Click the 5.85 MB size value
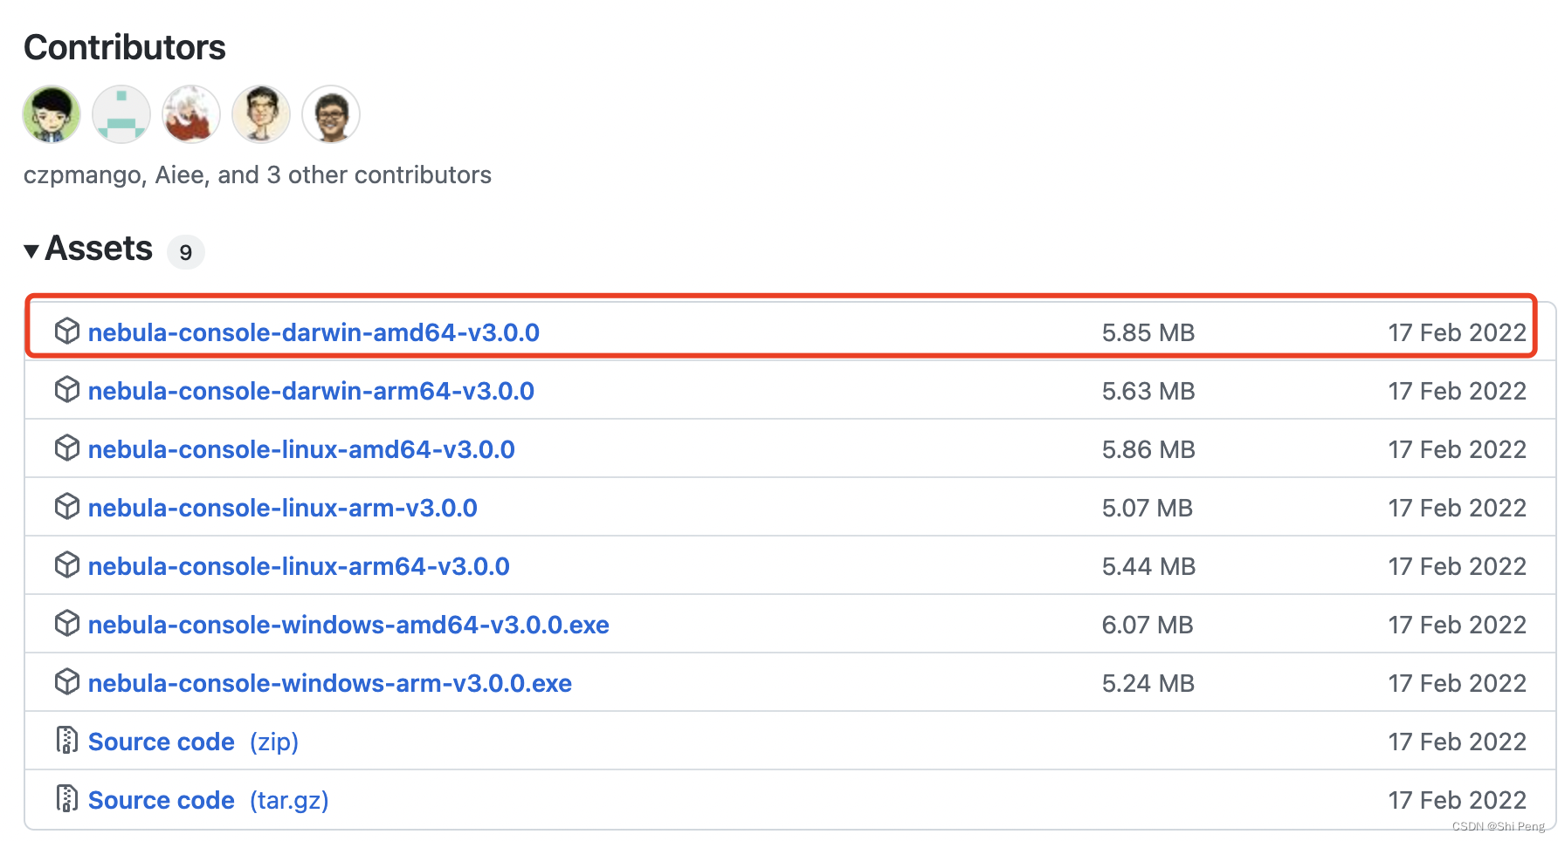The image size is (1558, 841). click(x=1148, y=332)
